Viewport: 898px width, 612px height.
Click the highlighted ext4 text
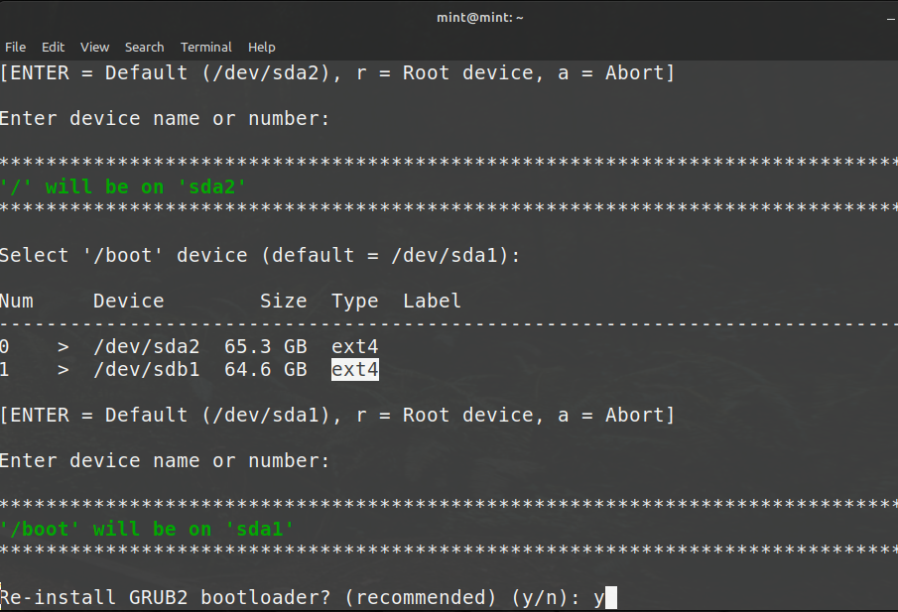click(x=354, y=370)
